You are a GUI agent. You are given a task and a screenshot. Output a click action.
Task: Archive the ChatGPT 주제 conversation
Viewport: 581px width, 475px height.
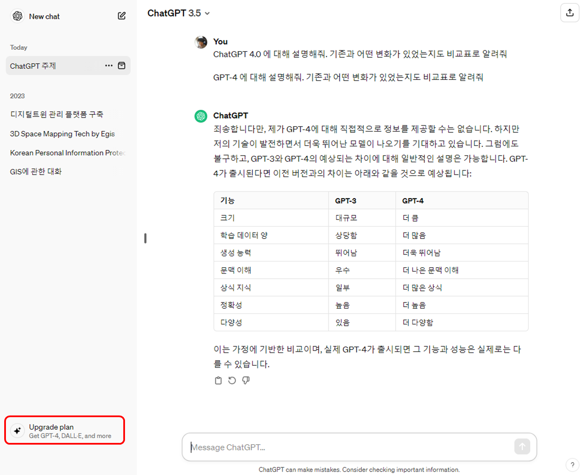[x=122, y=65]
